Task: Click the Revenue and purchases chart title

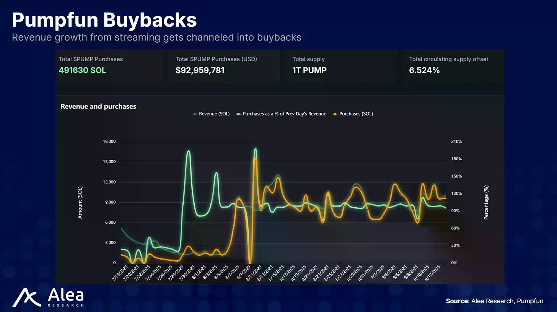Action: click(98, 107)
